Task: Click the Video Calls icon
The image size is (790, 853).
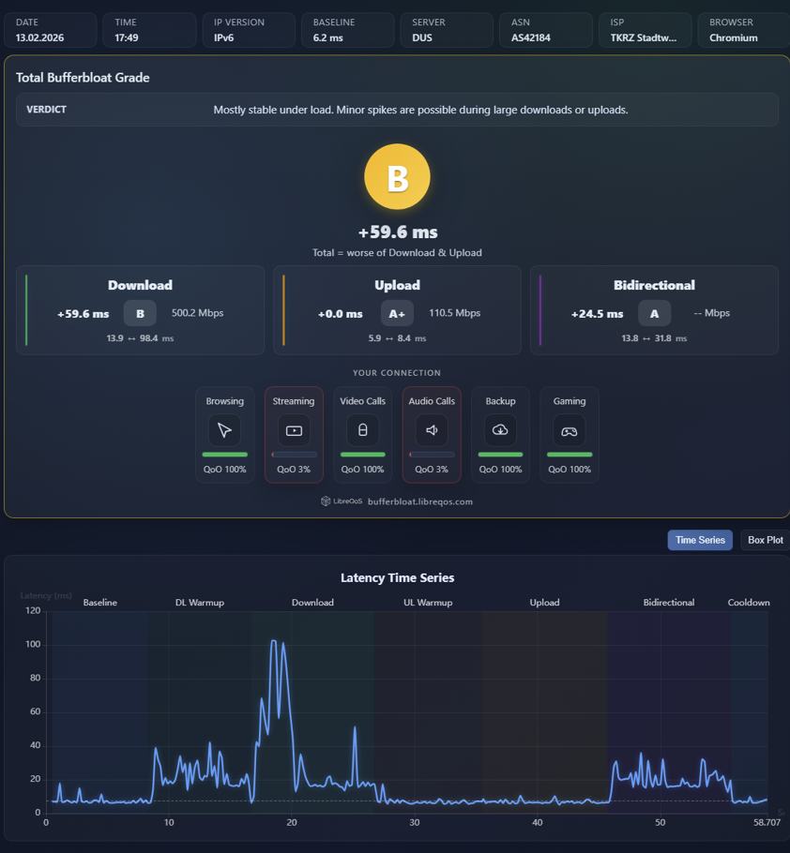Action: tap(362, 430)
